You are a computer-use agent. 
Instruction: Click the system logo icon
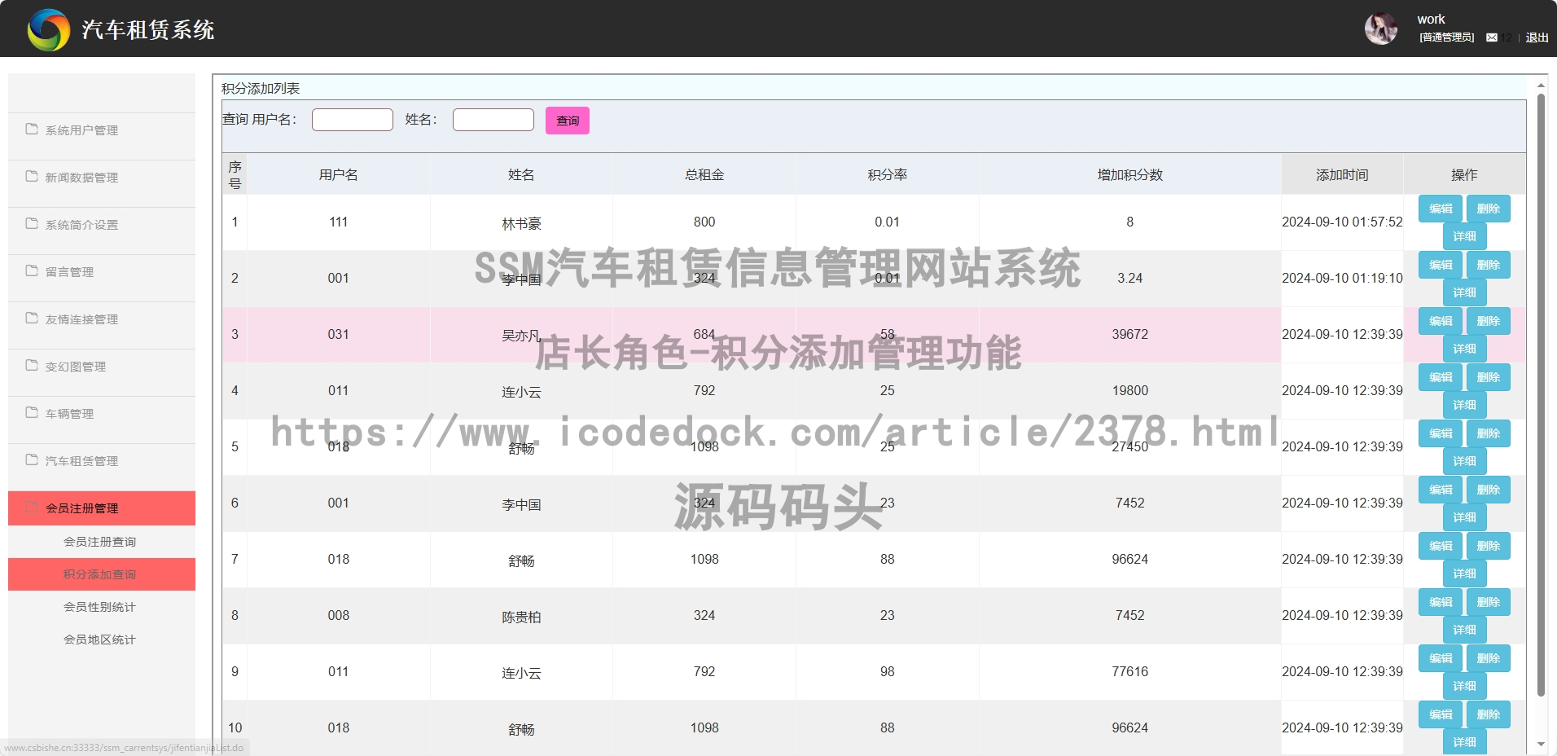(x=49, y=30)
